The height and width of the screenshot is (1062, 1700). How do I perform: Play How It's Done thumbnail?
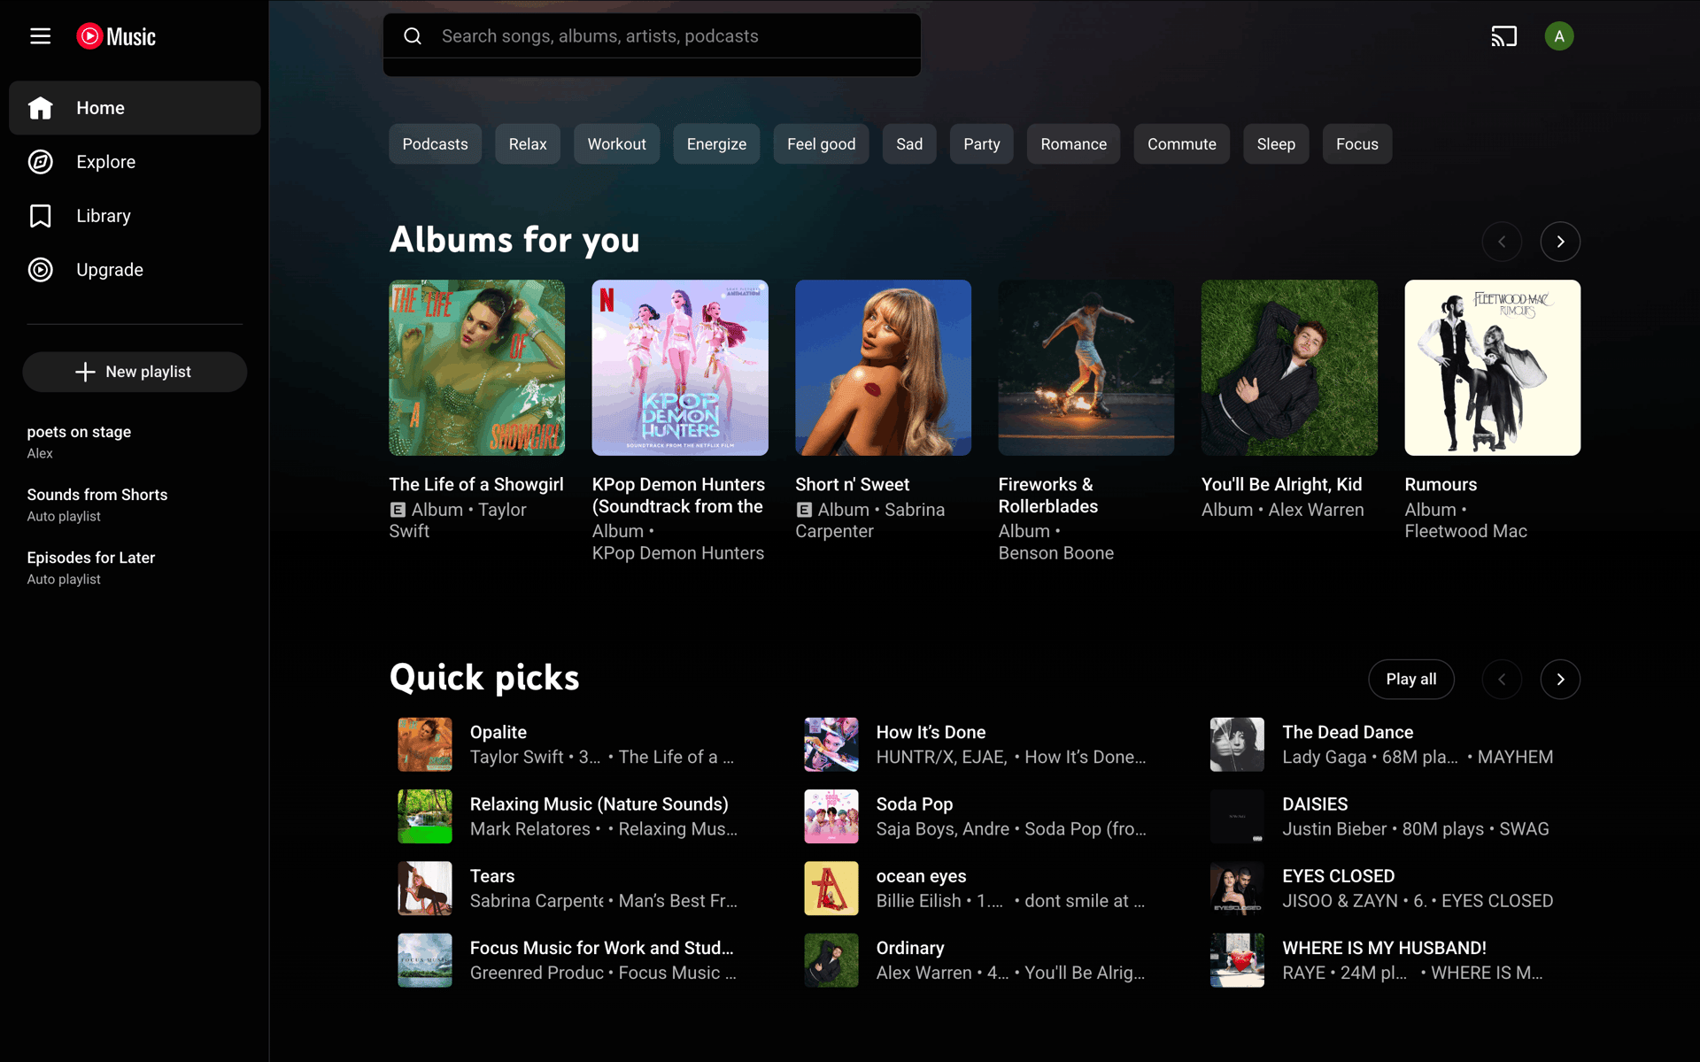click(x=831, y=744)
